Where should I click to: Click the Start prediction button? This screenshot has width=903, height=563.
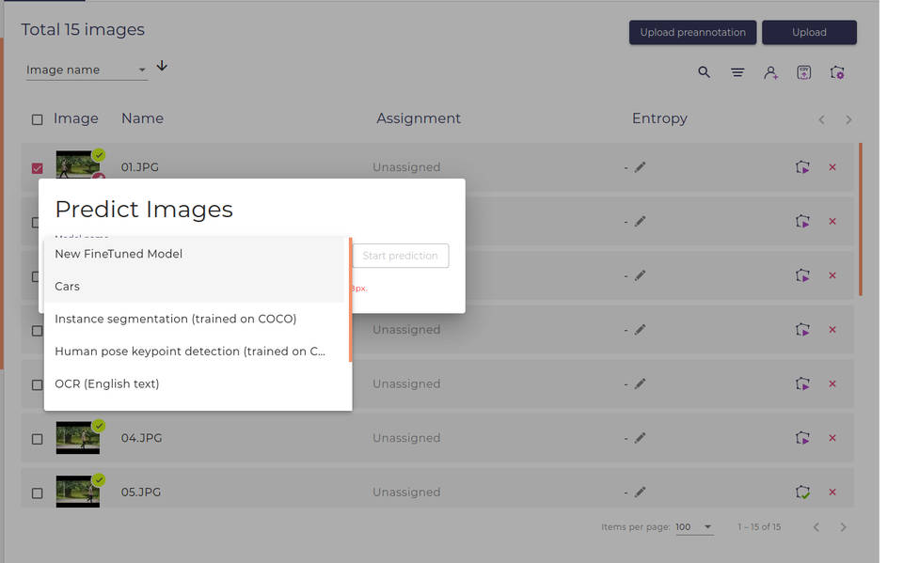pyautogui.click(x=400, y=255)
